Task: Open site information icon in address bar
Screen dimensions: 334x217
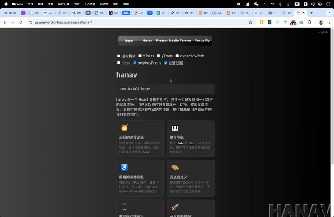Action: 30,22
